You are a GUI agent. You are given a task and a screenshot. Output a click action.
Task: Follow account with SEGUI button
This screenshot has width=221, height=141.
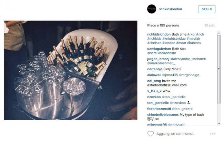point(207,9)
